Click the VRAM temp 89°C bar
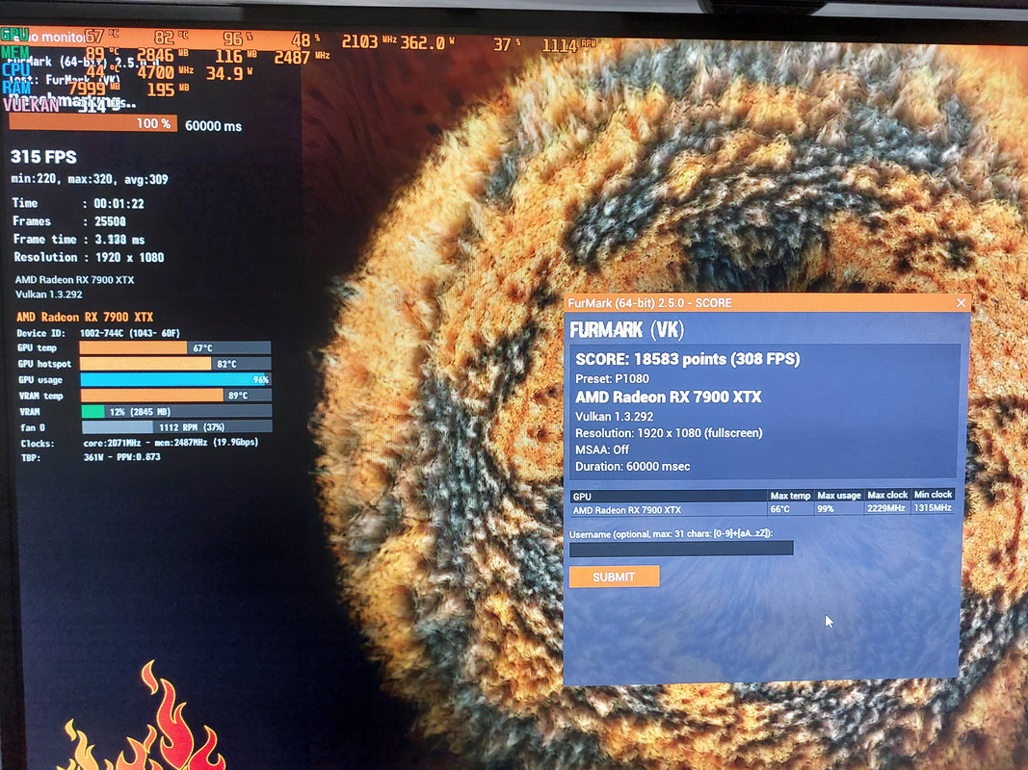 coord(176,396)
